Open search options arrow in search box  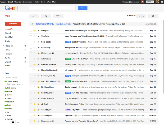click(x=74, y=8)
